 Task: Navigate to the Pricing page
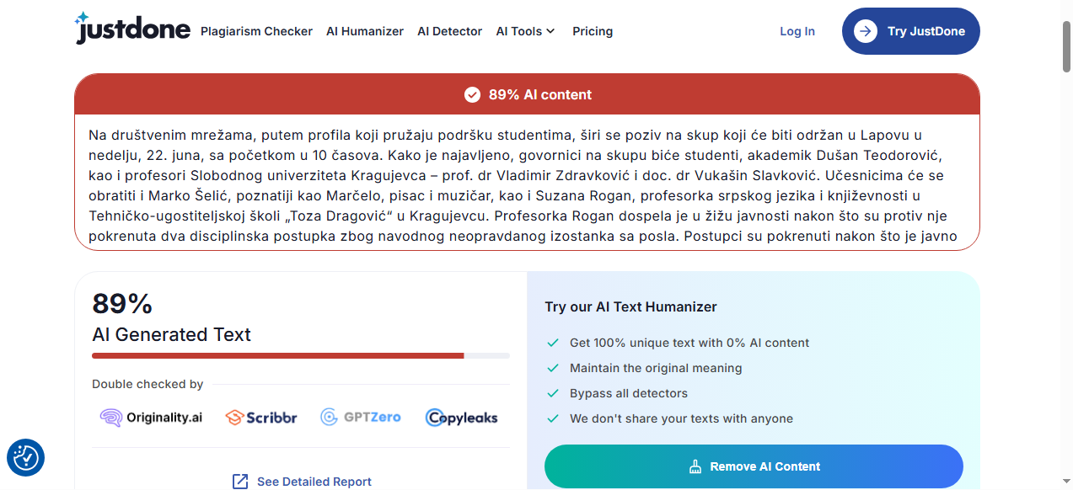point(593,31)
